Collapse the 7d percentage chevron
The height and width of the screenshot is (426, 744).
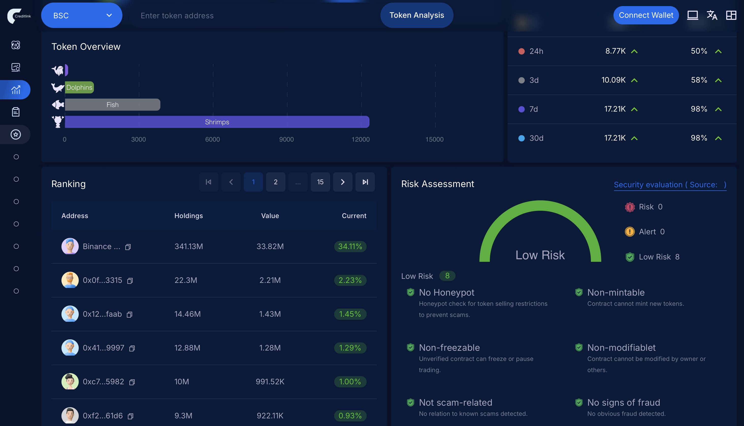pyautogui.click(x=718, y=109)
